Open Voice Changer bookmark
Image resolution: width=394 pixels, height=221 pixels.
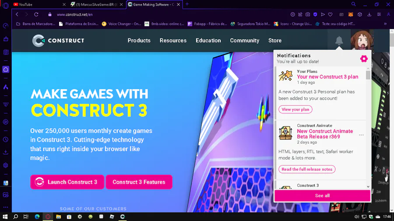coord(122,24)
